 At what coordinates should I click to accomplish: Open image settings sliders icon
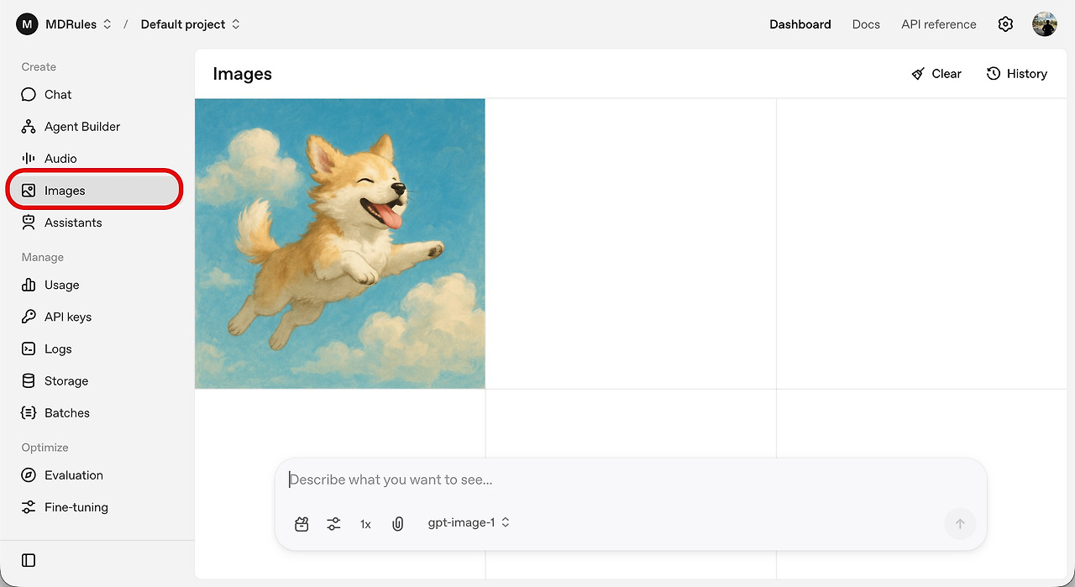coord(334,523)
